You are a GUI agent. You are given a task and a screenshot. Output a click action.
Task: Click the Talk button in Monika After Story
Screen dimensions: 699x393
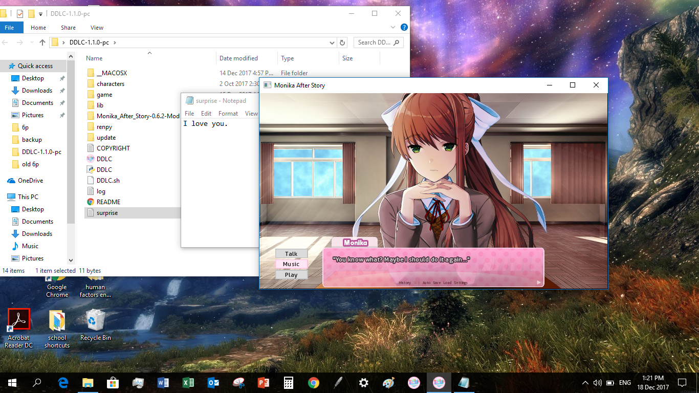point(291,254)
